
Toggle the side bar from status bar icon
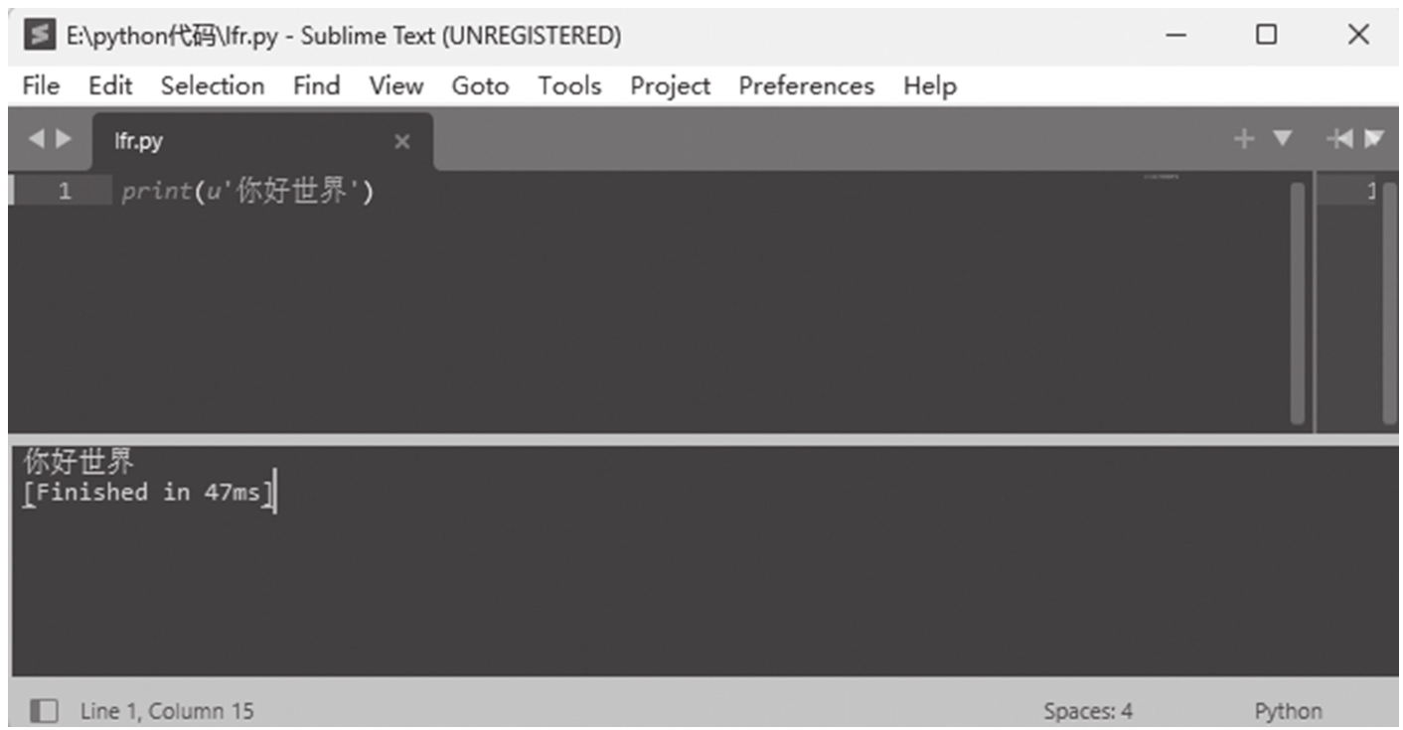point(43,711)
